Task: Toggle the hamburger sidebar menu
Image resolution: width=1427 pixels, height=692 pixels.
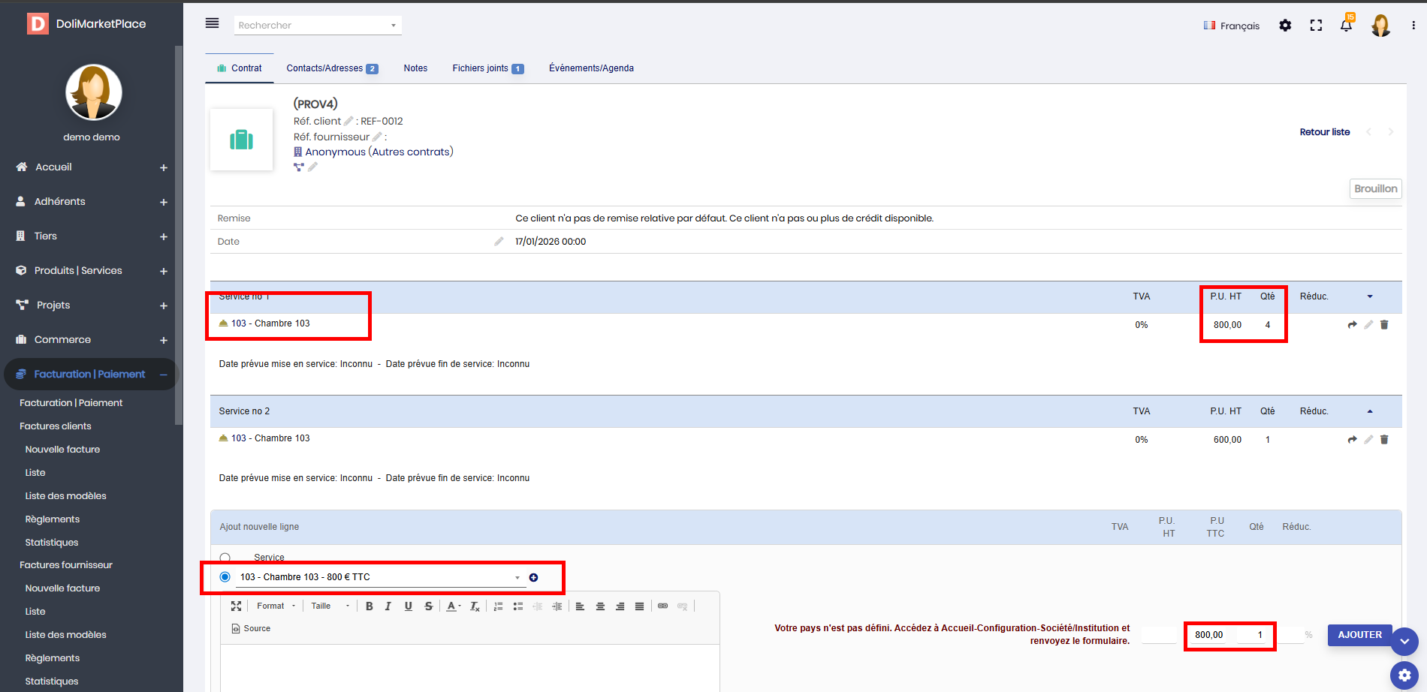Action: [213, 23]
